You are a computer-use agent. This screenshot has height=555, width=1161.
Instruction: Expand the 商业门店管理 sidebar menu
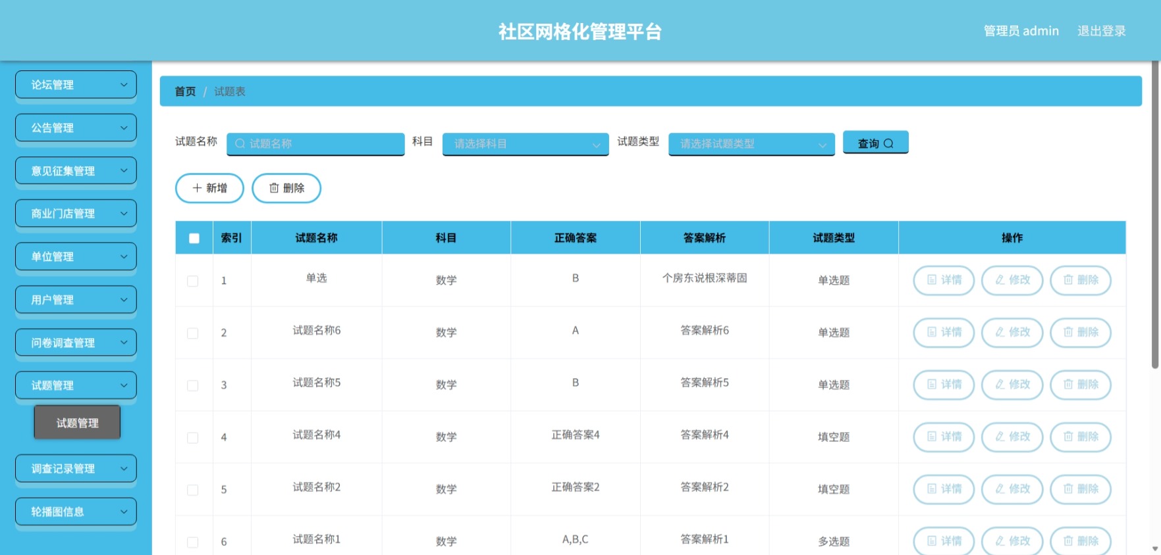[76, 214]
